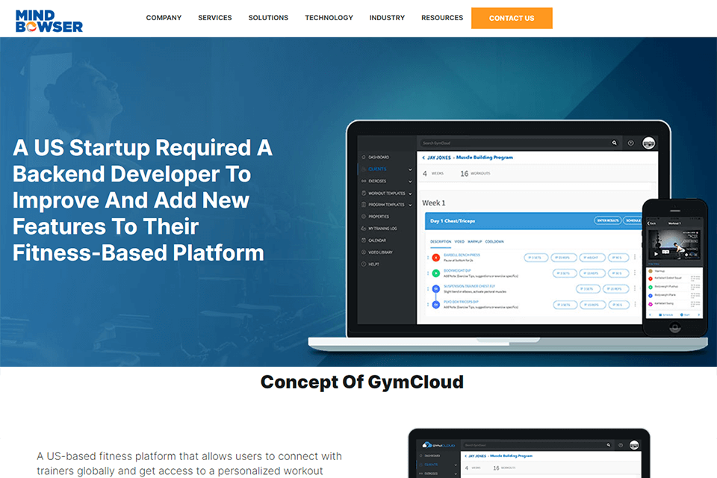Click the Mindbowser logo
Viewport: 717px width, 478px height.
pos(49,21)
